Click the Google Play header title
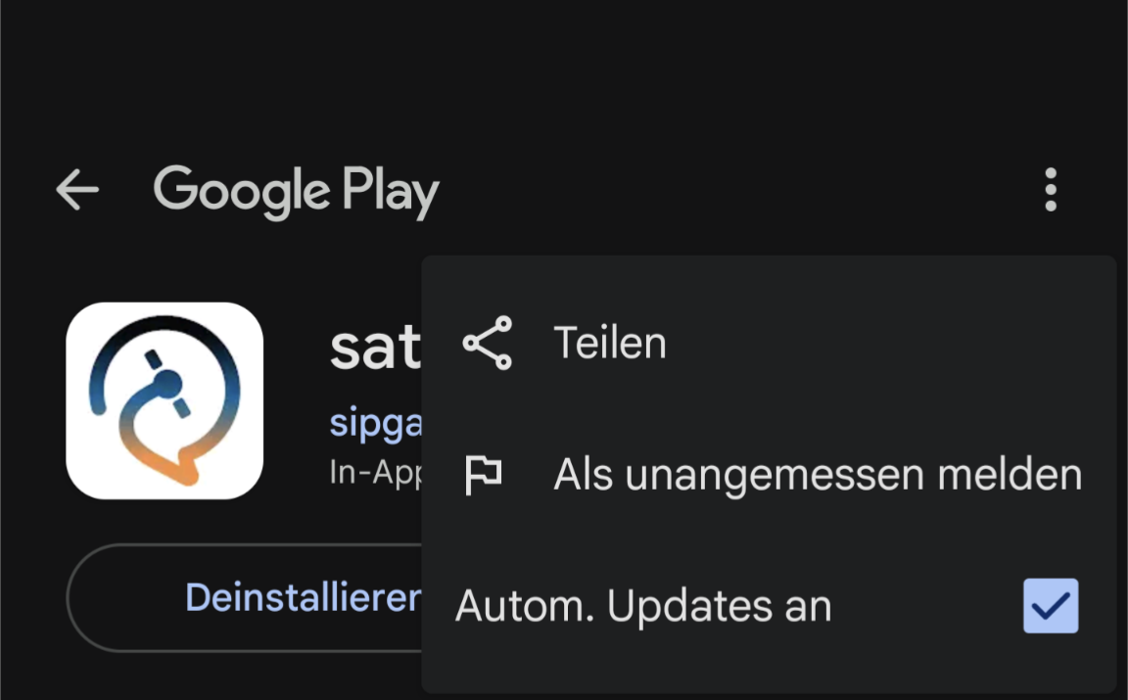1128x700 pixels. (296, 191)
